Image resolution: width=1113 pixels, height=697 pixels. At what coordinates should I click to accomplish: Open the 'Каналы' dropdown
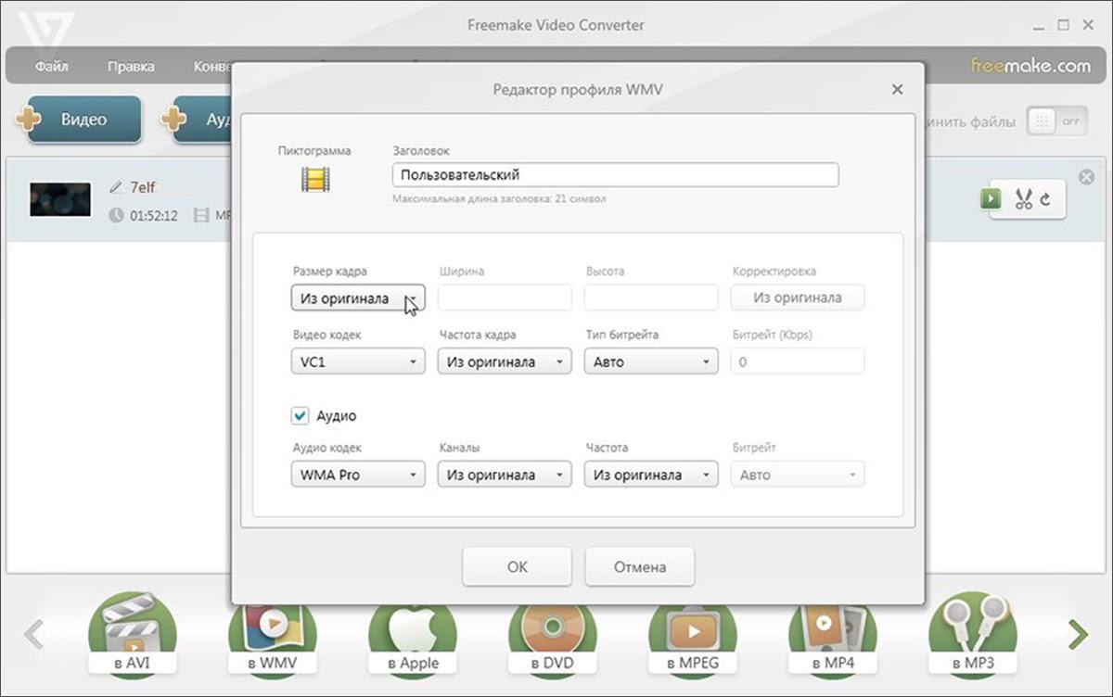pos(505,475)
